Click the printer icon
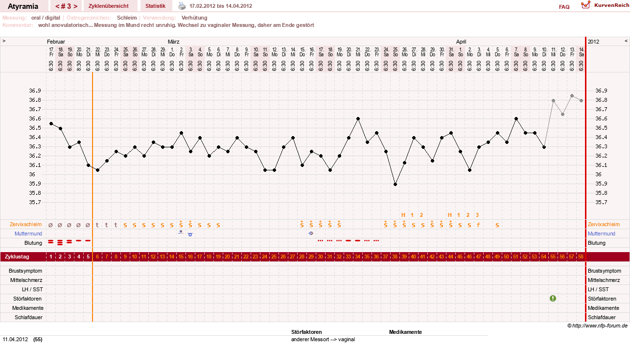 (x=182, y=6)
